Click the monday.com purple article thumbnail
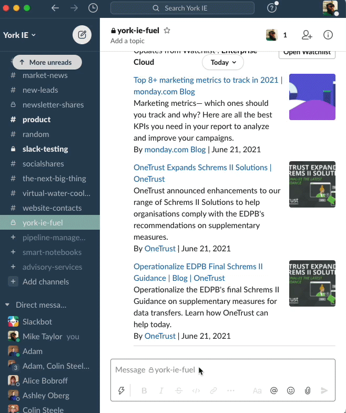The height and width of the screenshot is (413, 346). point(312,97)
